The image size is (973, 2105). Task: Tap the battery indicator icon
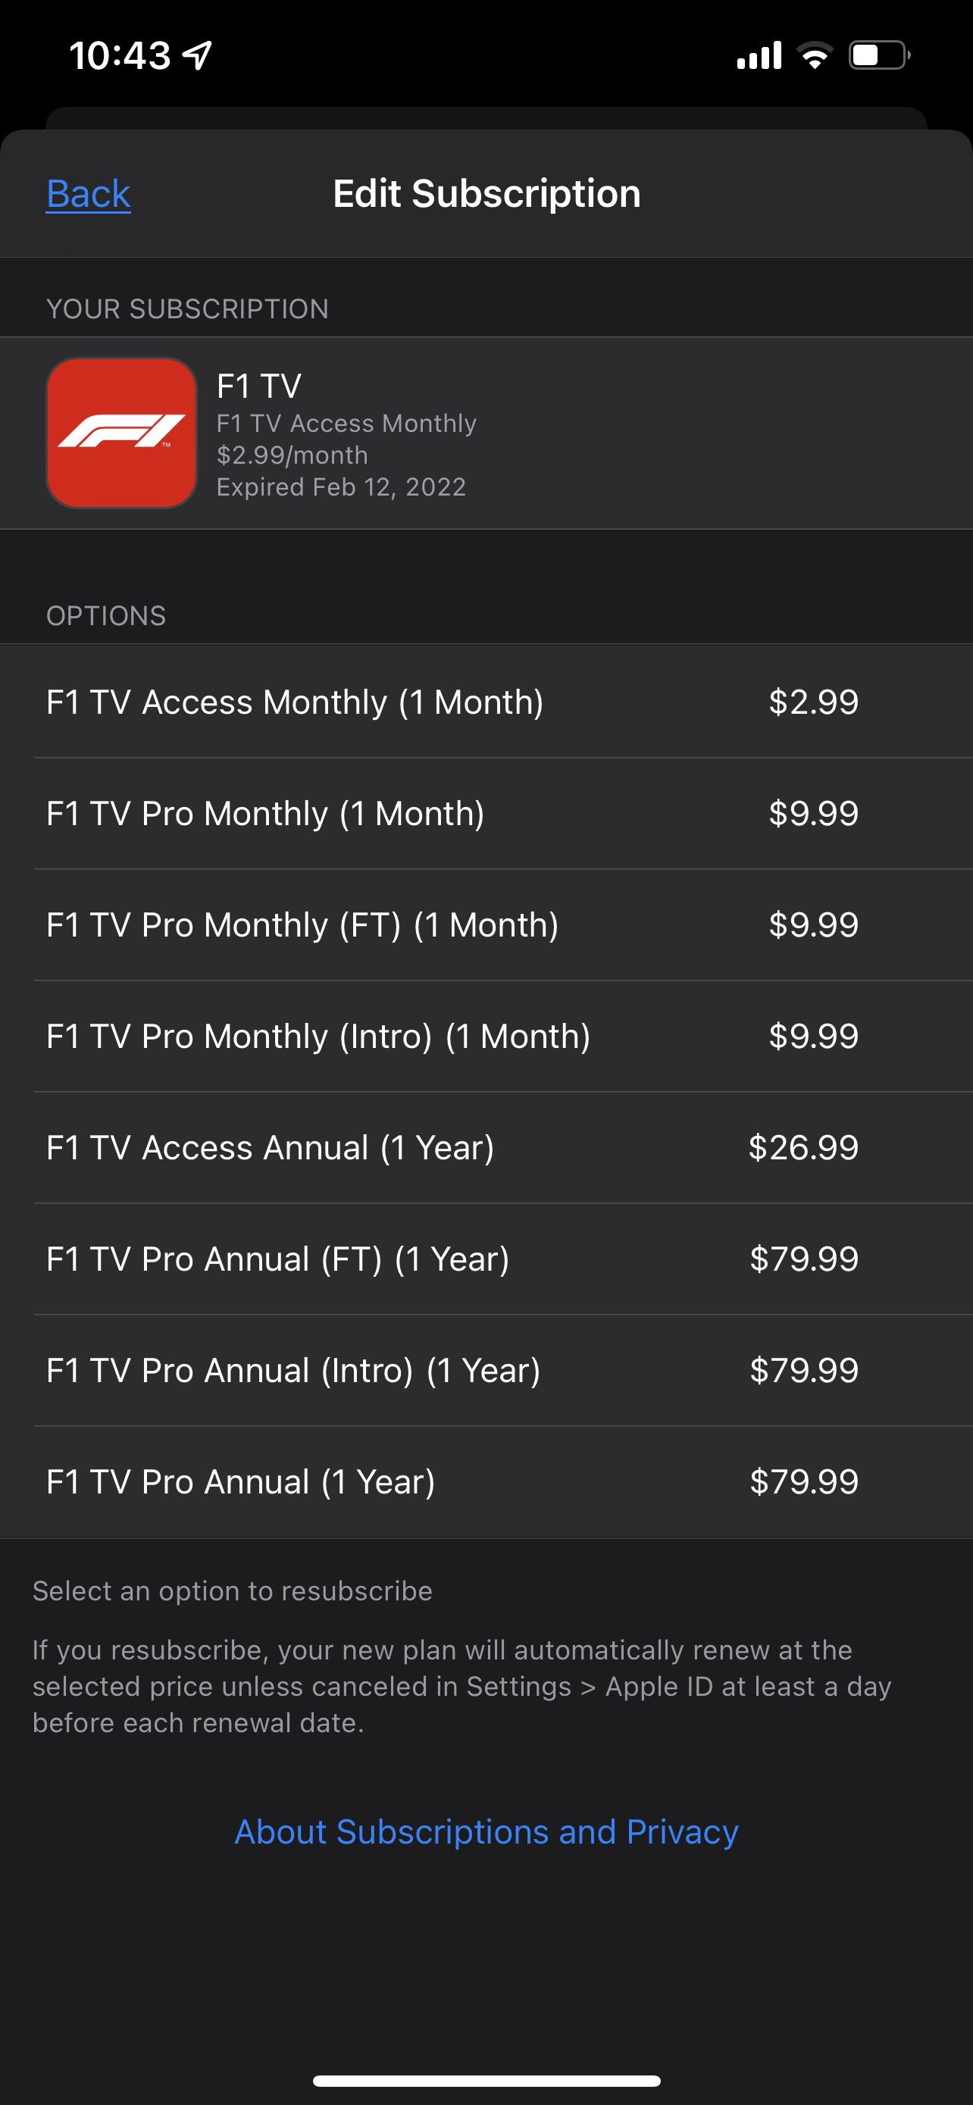point(879,55)
